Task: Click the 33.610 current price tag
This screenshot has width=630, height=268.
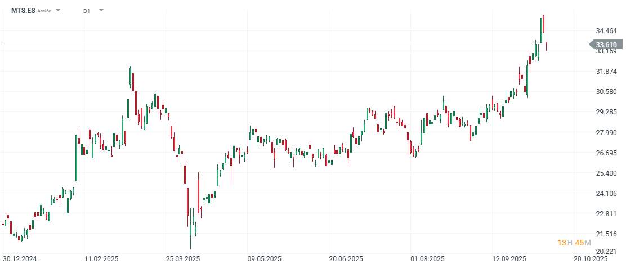Action: coord(606,44)
